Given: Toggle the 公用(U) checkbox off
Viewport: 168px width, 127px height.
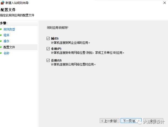Looking at the screenshot, I should coord(48,60).
